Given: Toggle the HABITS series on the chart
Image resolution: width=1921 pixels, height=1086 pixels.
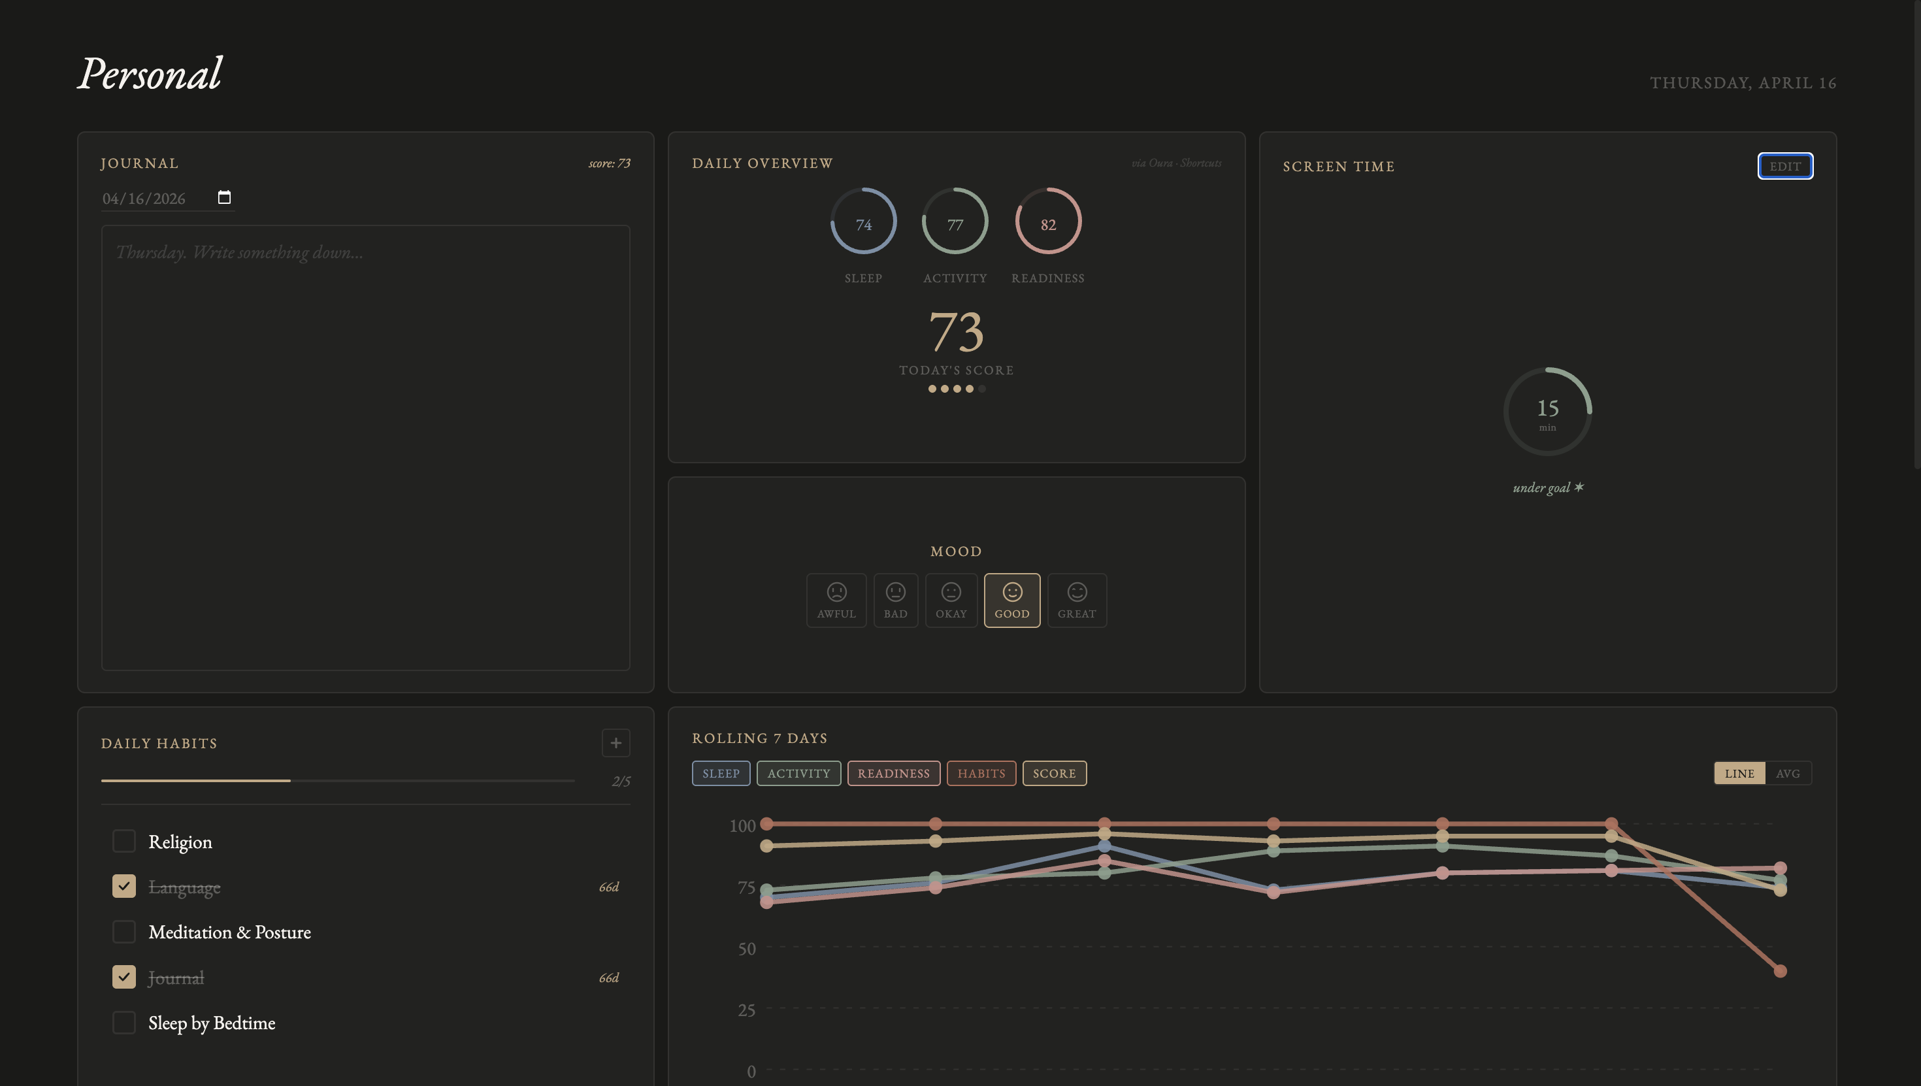Looking at the screenshot, I should coord(981,773).
